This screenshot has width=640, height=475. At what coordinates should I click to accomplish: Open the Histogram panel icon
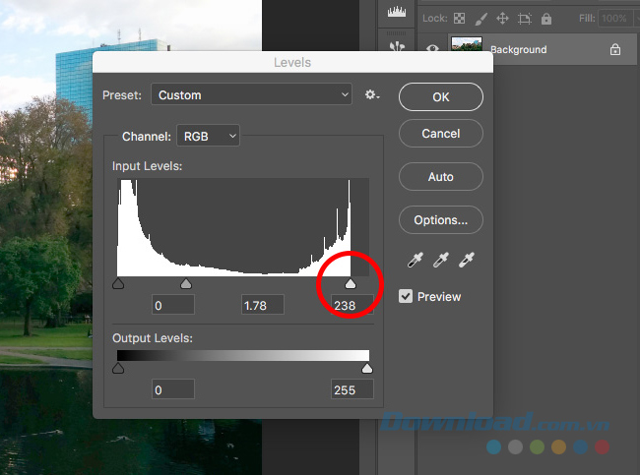pyautogui.click(x=397, y=12)
